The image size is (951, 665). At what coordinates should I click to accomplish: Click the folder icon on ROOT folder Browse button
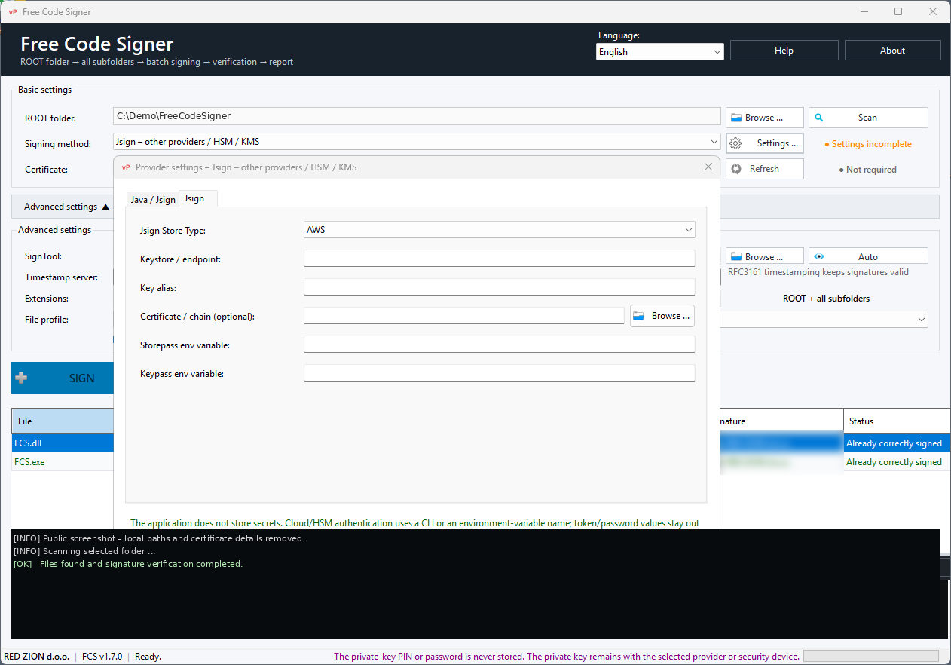point(736,118)
